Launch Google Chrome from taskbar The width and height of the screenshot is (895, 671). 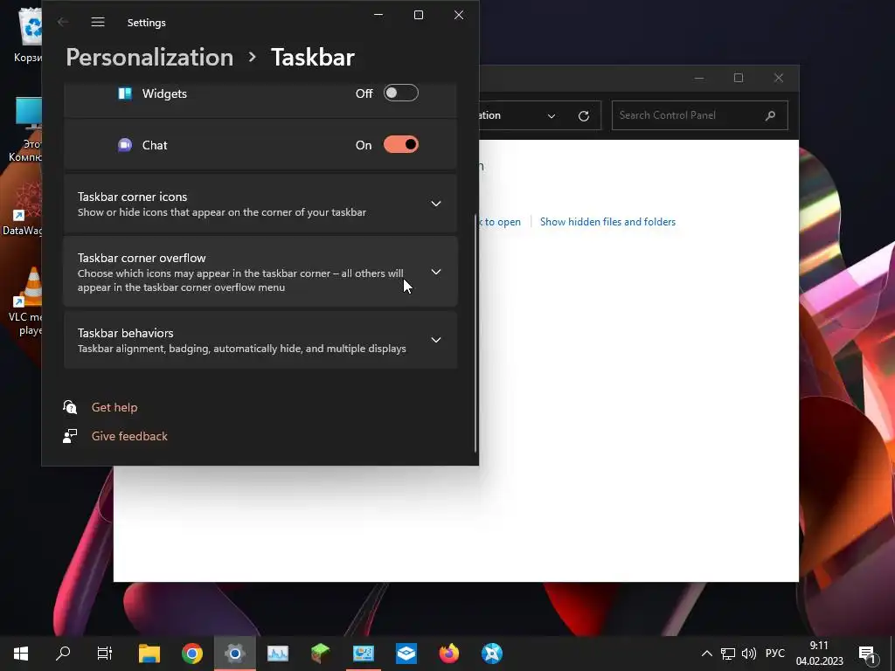click(192, 654)
